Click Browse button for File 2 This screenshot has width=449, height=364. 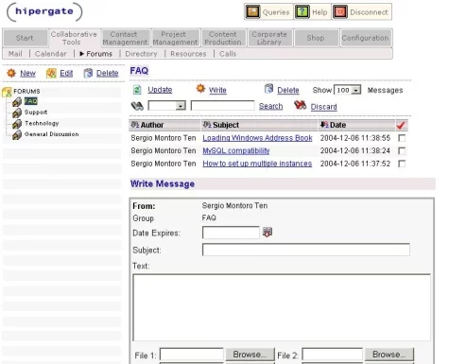(x=389, y=355)
